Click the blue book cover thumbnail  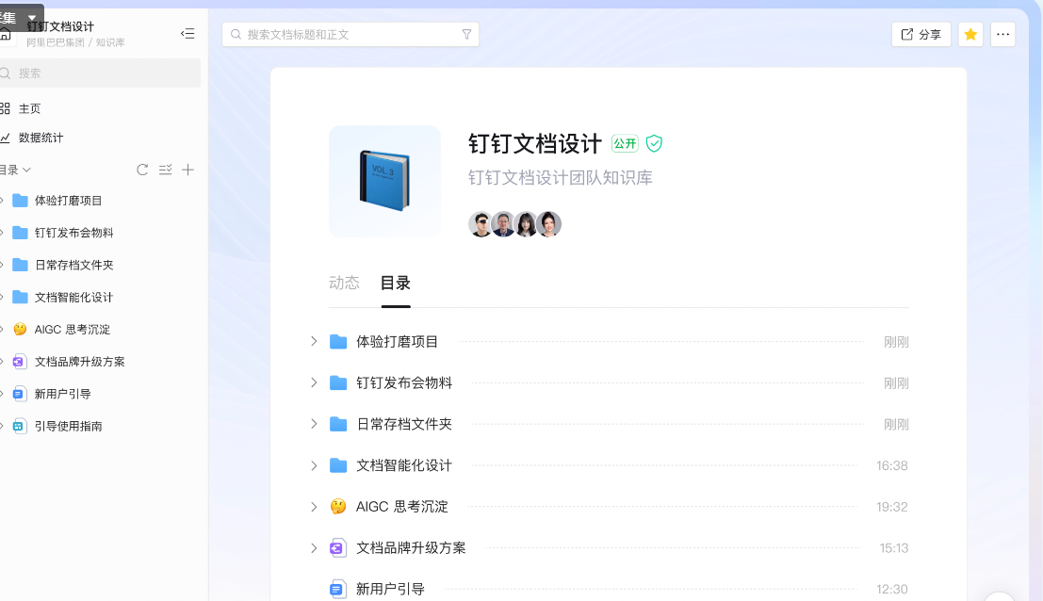(x=384, y=181)
